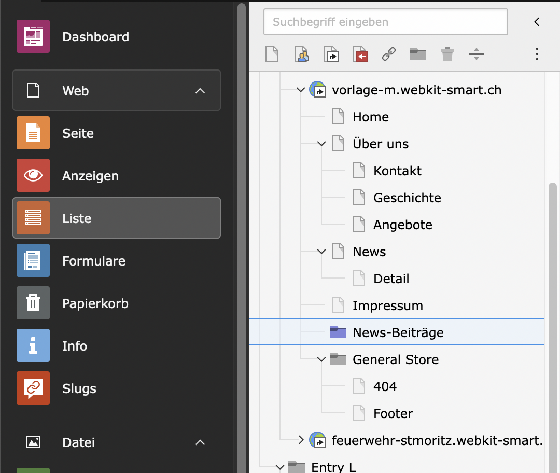This screenshot has width=560, height=473.
Task: Collapse the Datei module group
Action: (200, 442)
